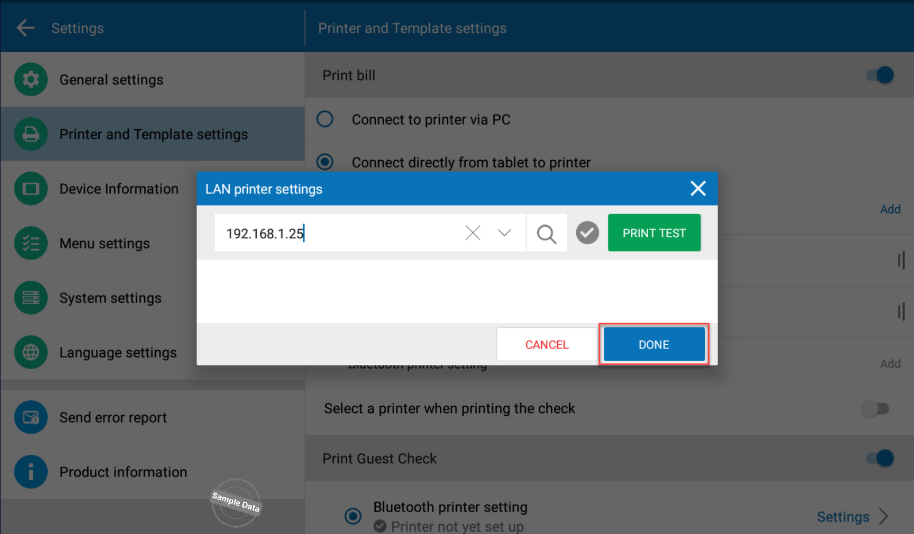Search for LAN printers with magnifier
The image size is (914, 534).
(x=546, y=233)
